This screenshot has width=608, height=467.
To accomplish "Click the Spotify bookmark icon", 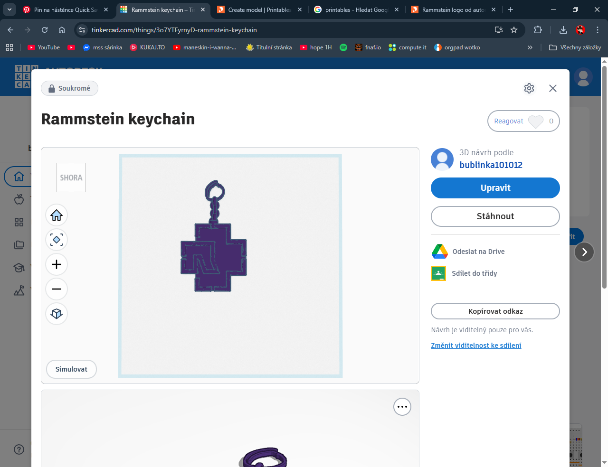I will pyautogui.click(x=343, y=47).
